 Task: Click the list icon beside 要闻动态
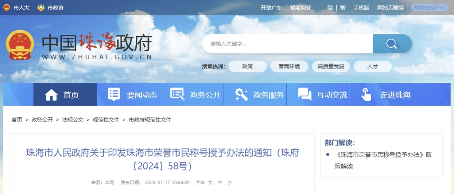[x=114, y=95]
